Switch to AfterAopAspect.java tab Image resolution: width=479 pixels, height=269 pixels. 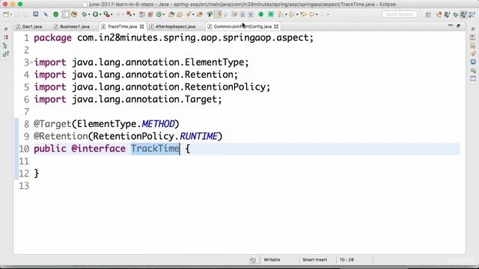(x=173, y=27)
